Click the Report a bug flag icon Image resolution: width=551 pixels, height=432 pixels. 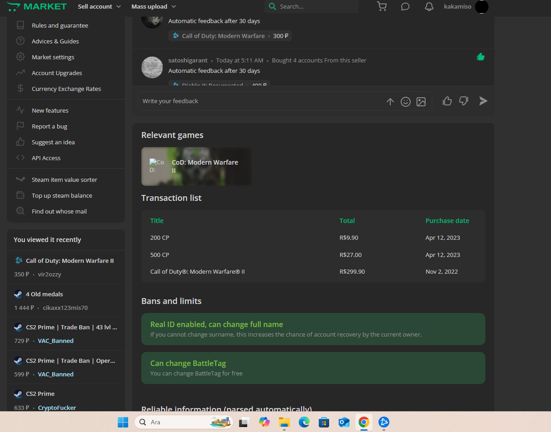[20, 126]
